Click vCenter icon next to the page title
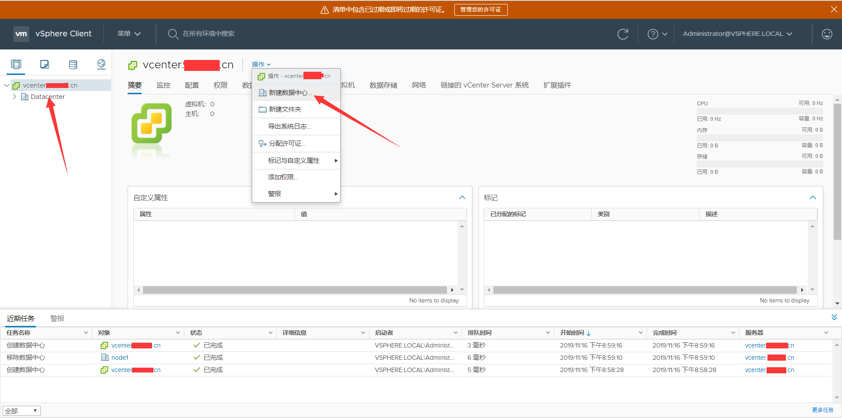Screen dimensions: 842x418 [132, 65]
